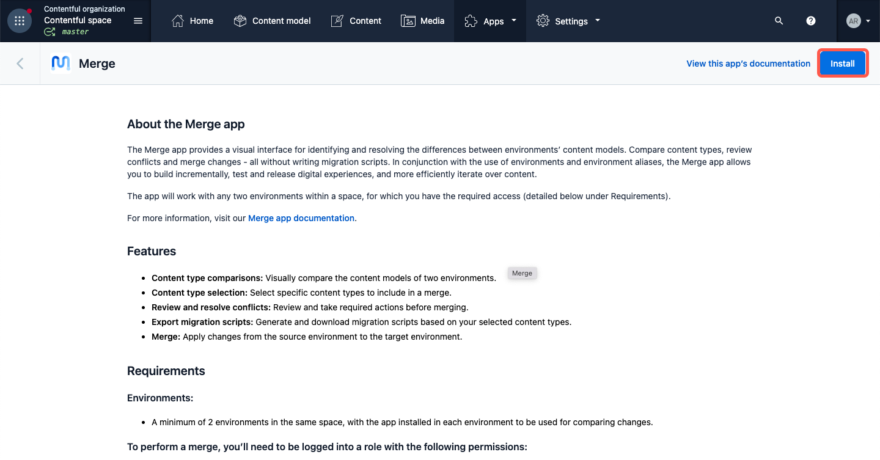Viewport: 880px width, 460px height.
Task: Open the Merge app documentation link
Action: 301,218
